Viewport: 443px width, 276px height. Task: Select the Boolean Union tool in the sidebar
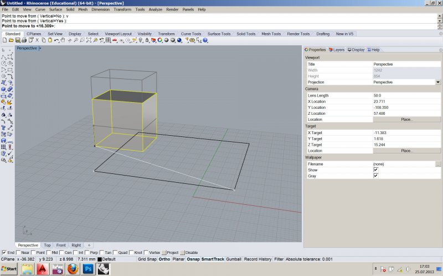(10, 89)
